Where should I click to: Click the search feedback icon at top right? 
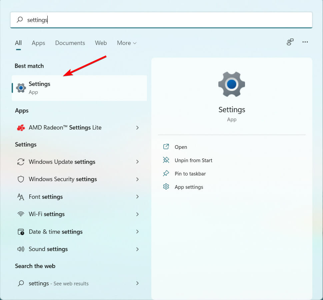(290, 42)
